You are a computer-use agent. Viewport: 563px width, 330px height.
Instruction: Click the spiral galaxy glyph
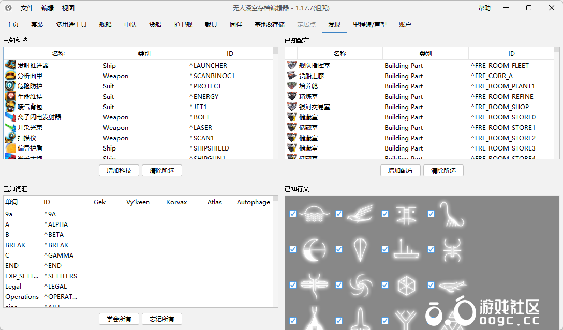pyautogui.click(x=361, y=285)
